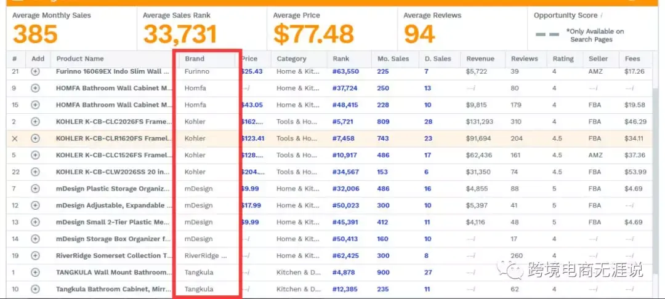The height and width of the screenshot is (299, 665).
Task: Open KOHLER K-CB-CLR1620FS product name
Action: (114, 138)
